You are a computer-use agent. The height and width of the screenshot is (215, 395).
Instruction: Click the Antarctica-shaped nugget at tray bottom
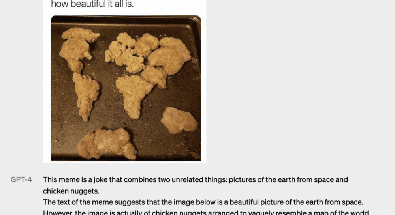(107, 144)
